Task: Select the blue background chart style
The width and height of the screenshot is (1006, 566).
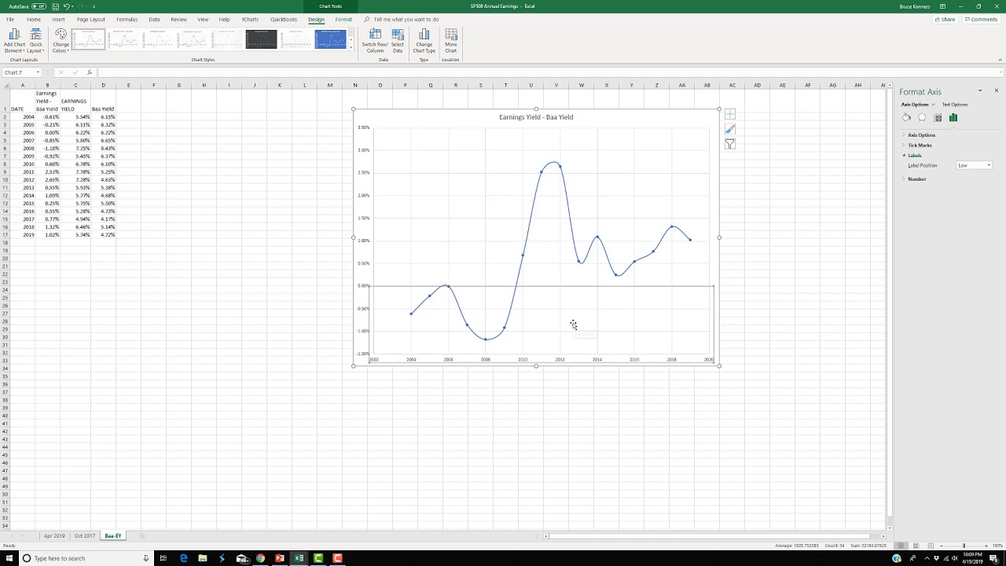Action: point(330,39)
